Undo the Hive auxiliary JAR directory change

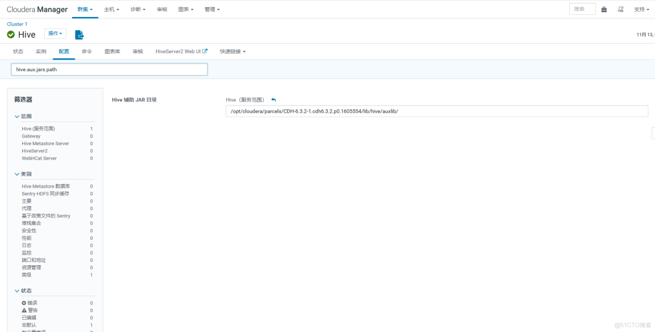click(x=273, y=99)
